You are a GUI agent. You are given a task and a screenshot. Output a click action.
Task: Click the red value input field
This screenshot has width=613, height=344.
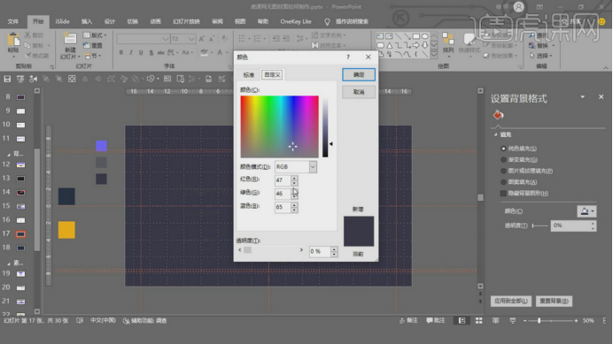coord(283,180)
